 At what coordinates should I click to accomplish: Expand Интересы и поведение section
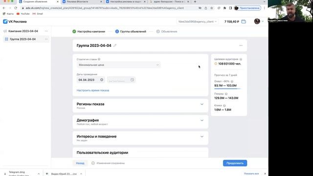point(202,136)
